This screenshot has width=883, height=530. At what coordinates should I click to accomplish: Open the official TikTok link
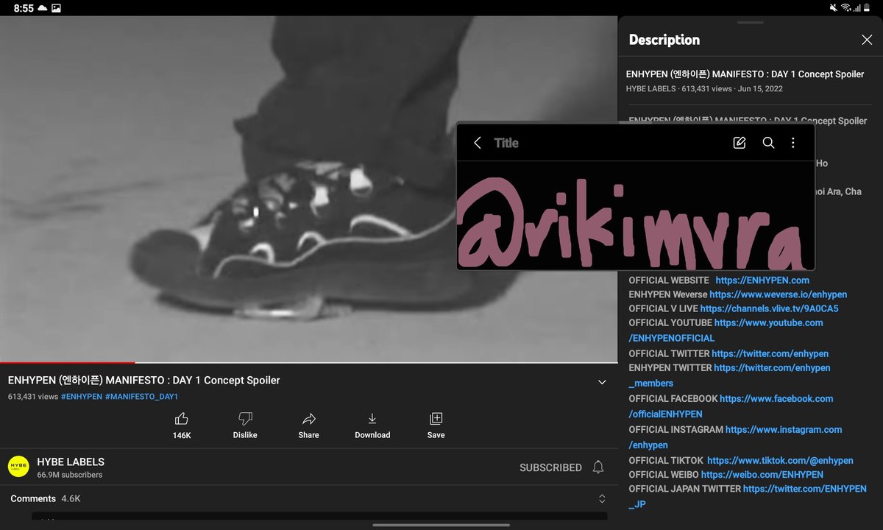coord(780,460)
